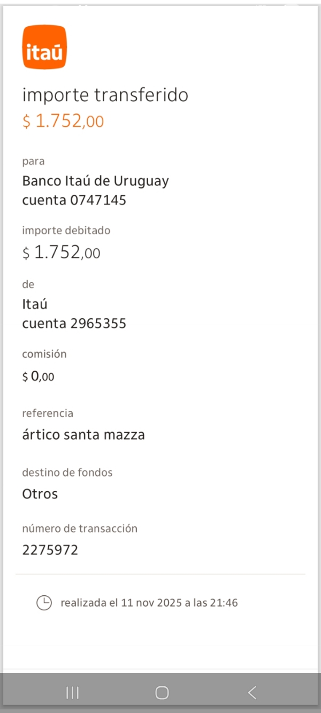Tap the "importe transferido" heading

pos(105,95)
